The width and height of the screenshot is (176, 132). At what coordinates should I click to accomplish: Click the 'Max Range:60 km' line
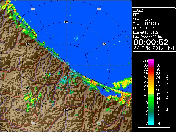click(147, 37)
